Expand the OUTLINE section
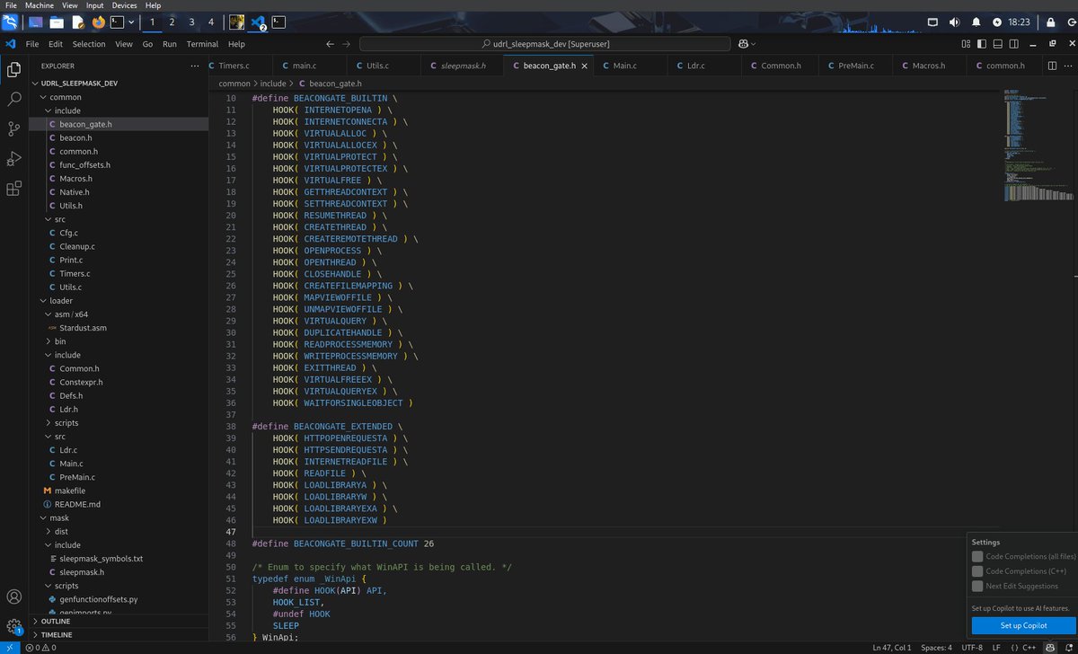 click(119, 621)
